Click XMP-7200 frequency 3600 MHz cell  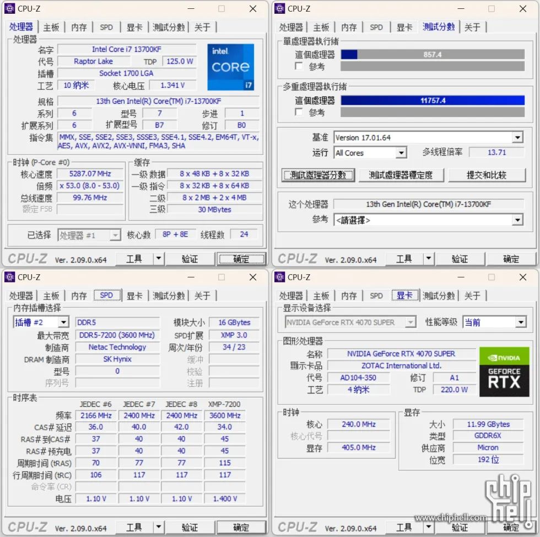225,416
